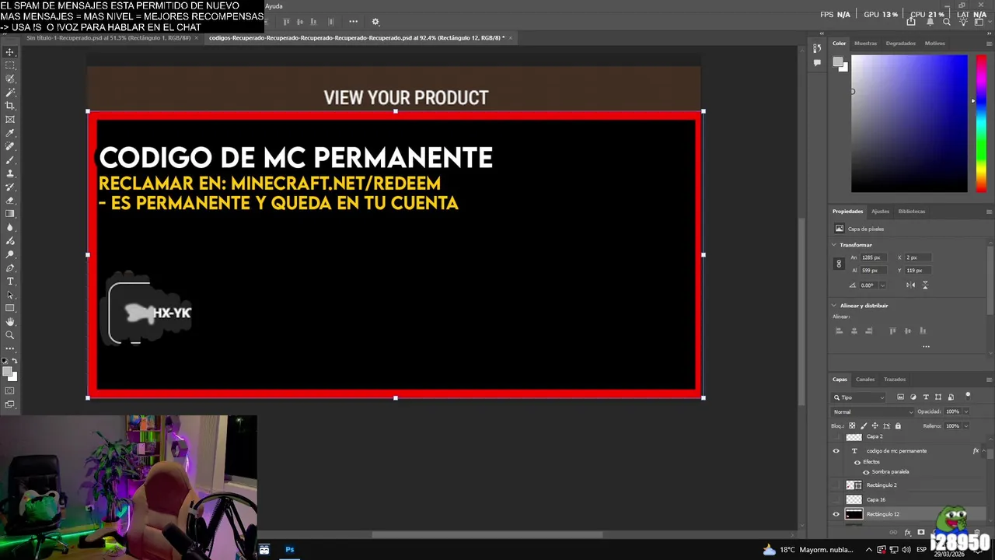Filter layers by type (T) icon

coord(926,397)
